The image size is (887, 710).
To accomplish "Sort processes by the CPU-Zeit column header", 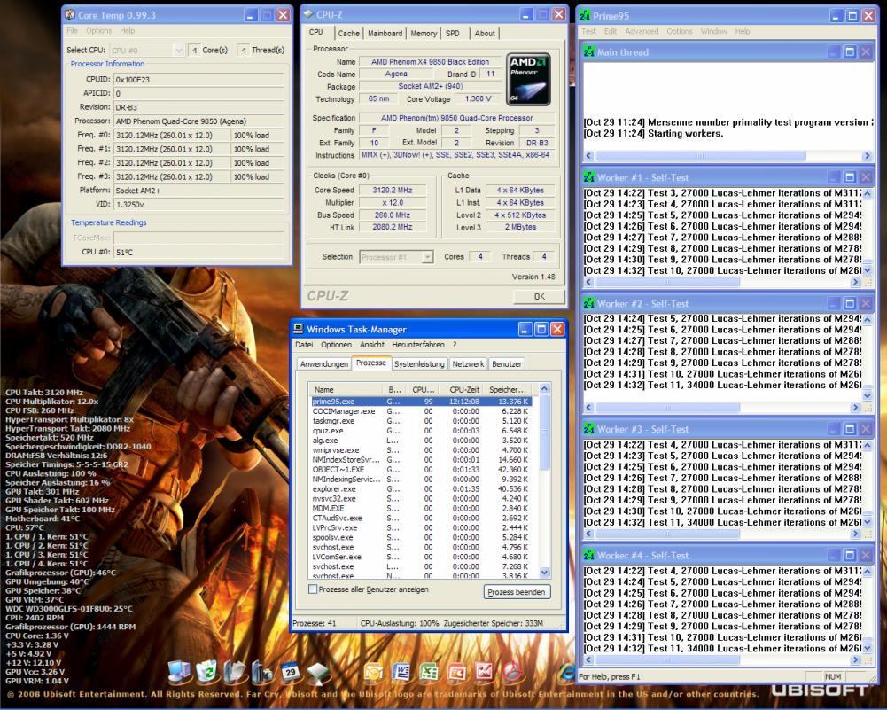I will tap(461, 389).
